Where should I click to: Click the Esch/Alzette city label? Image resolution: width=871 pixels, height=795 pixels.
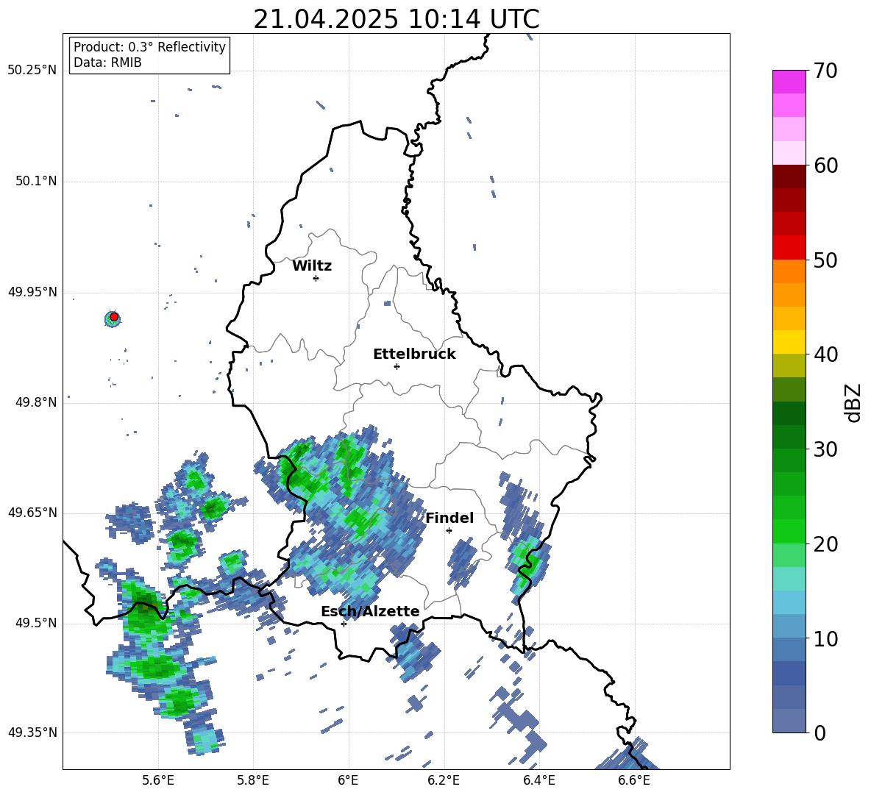point(370,611)
